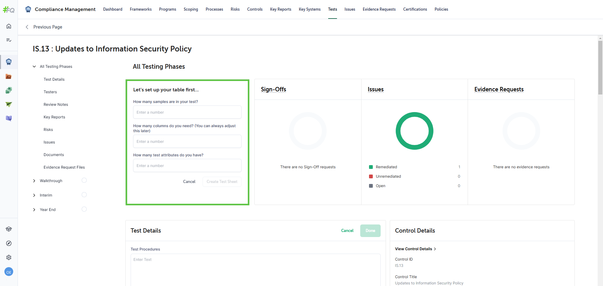This screenshot has width=603, height=286.
Task: Open the Issues top navigation tab
Action: [x=350, y=9]
